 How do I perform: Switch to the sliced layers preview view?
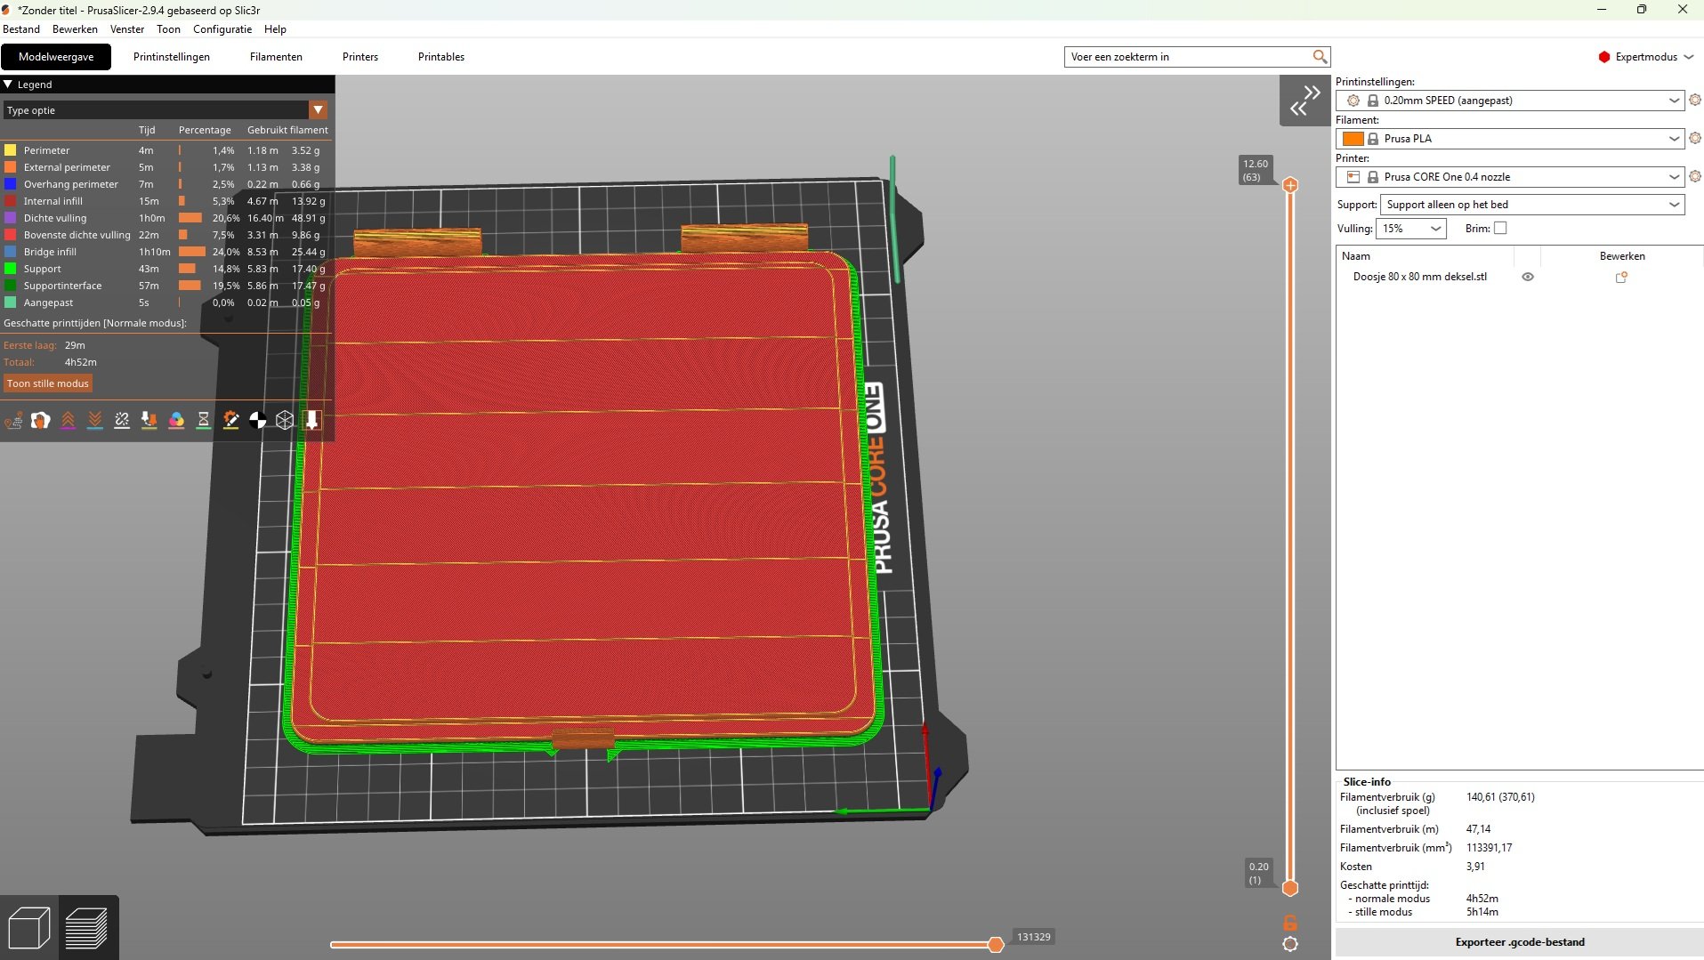(x=86, y=928)
